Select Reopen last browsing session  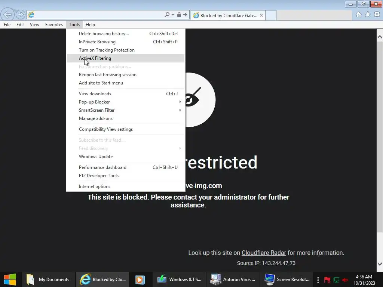coord(126,75)
